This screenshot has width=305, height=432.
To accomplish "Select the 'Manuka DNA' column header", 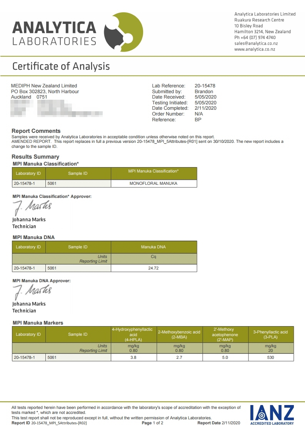I will tap(153, 247).
